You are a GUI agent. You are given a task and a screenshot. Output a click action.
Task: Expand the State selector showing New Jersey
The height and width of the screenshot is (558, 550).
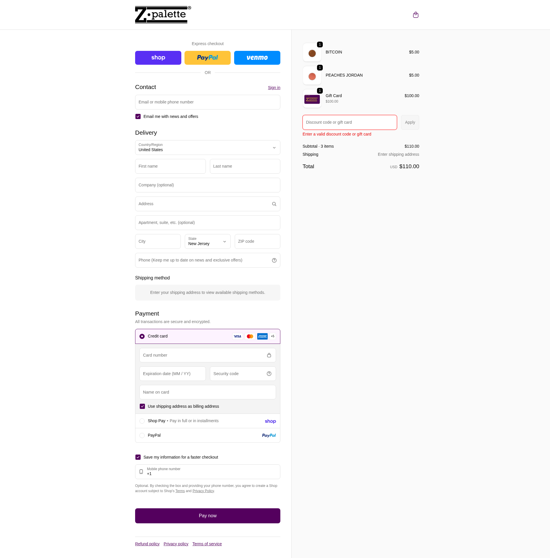click(x=207, y=241)
